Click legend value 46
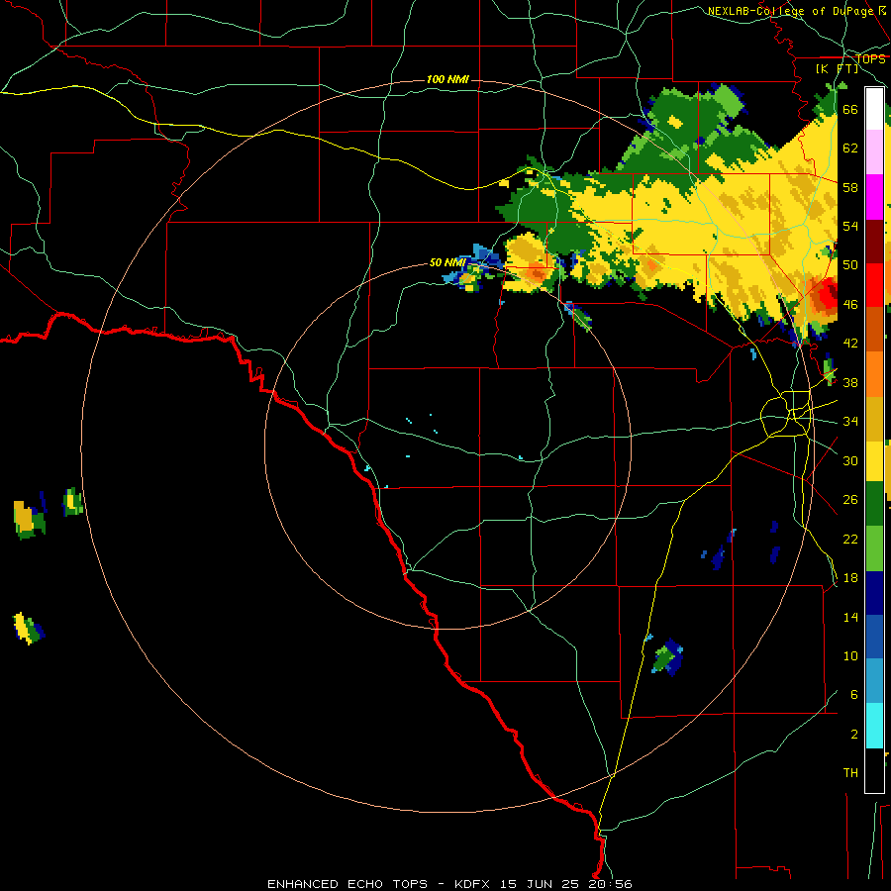This screenshot has width=891, height=891. (x=850, y=304)
